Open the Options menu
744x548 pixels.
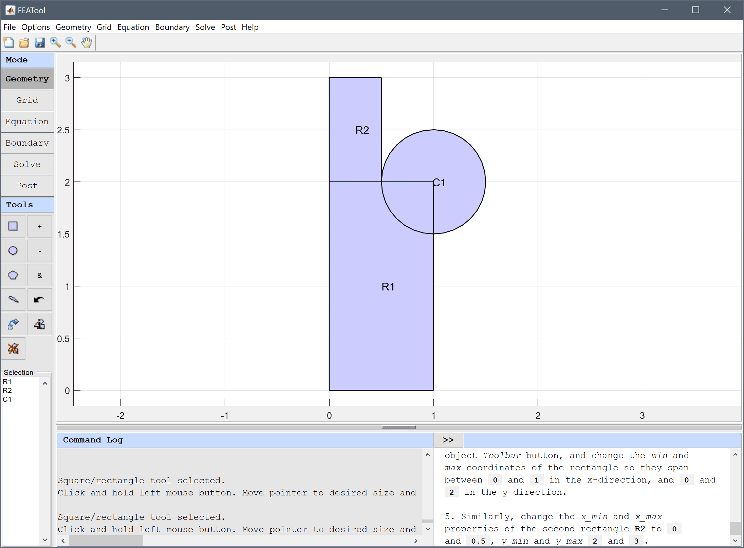tap(36, 27)
